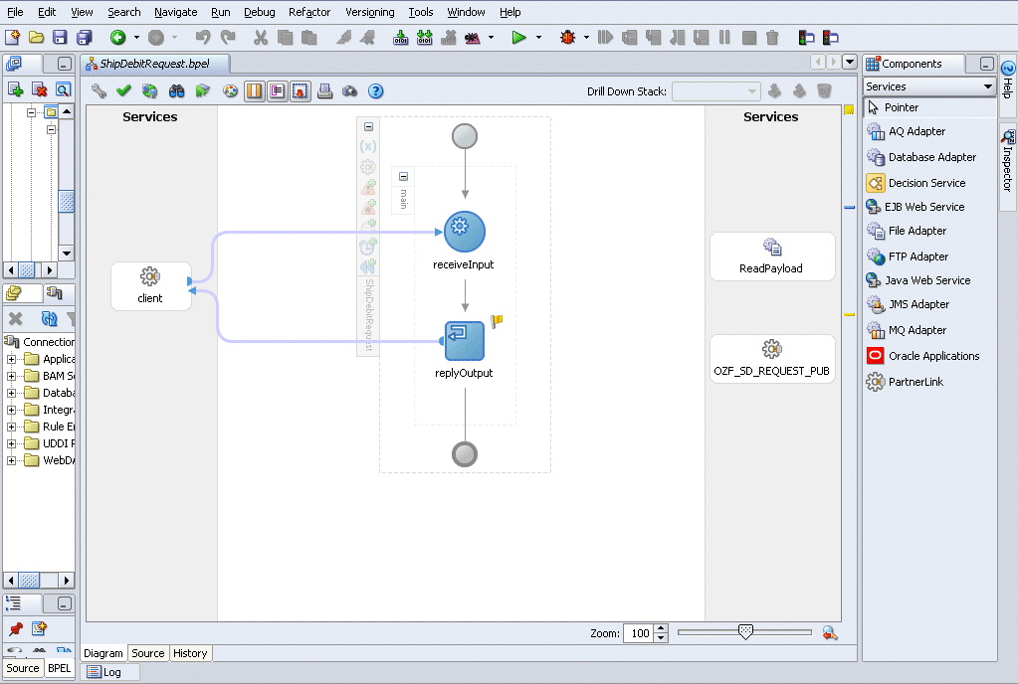
Task: Open the Refactor menu
Action: 309,12
